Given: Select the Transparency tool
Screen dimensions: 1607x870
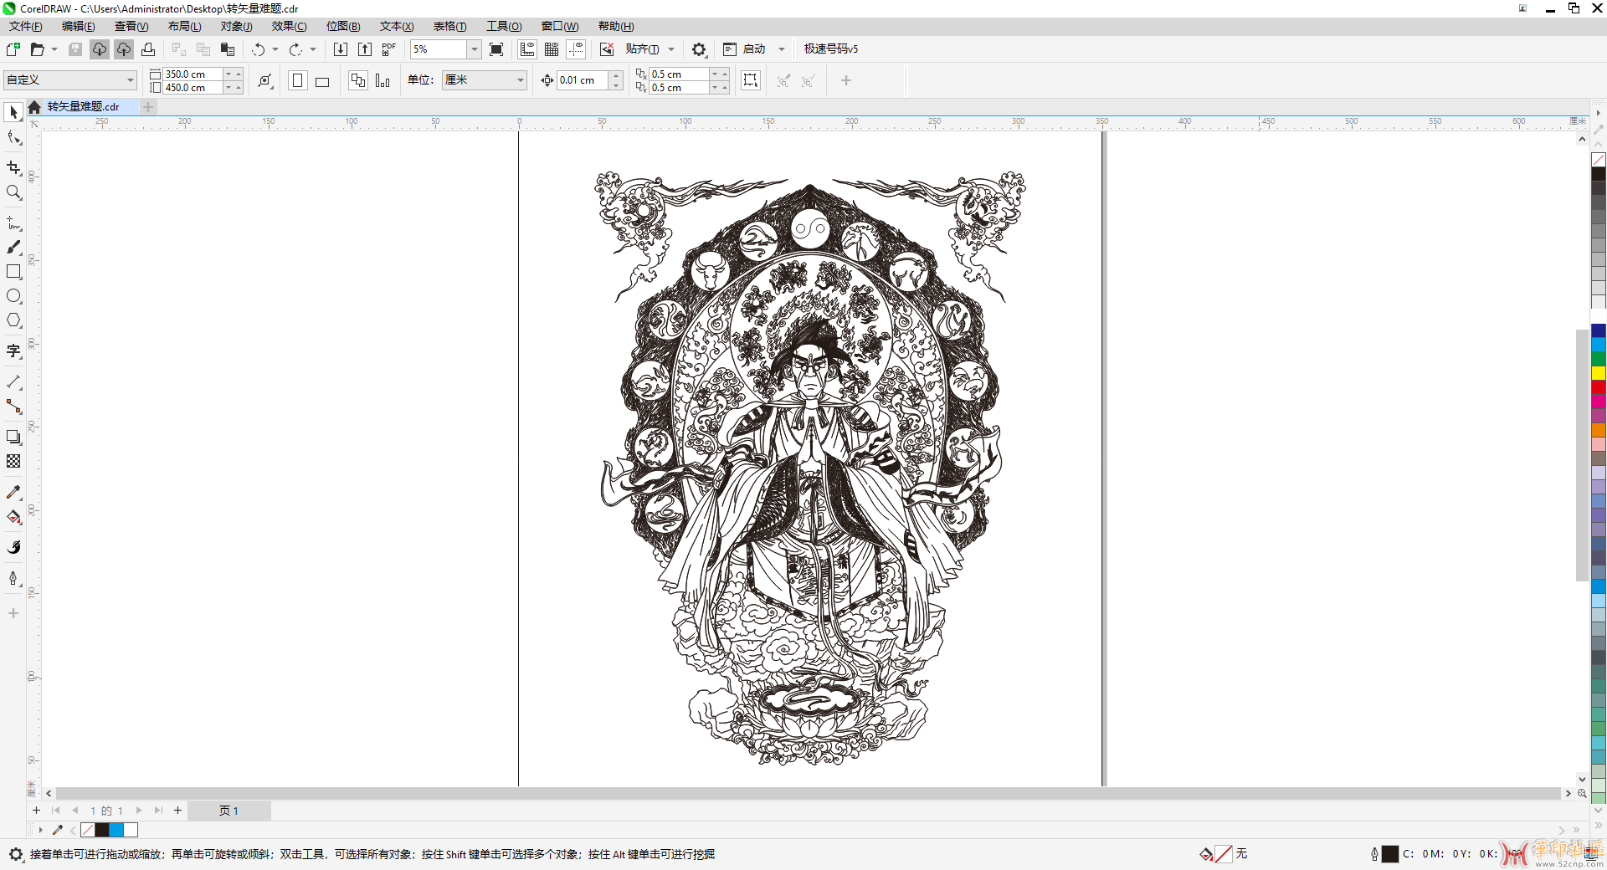Looking at the screenshot, I should click(x=13, y=461).
